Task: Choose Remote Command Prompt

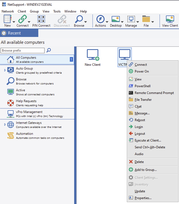Action: [153, 93]
